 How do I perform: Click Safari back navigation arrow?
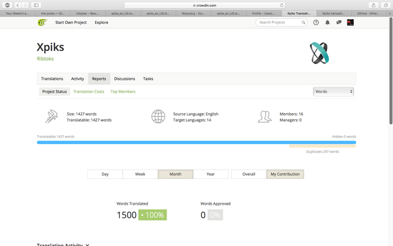pos(18,5)
